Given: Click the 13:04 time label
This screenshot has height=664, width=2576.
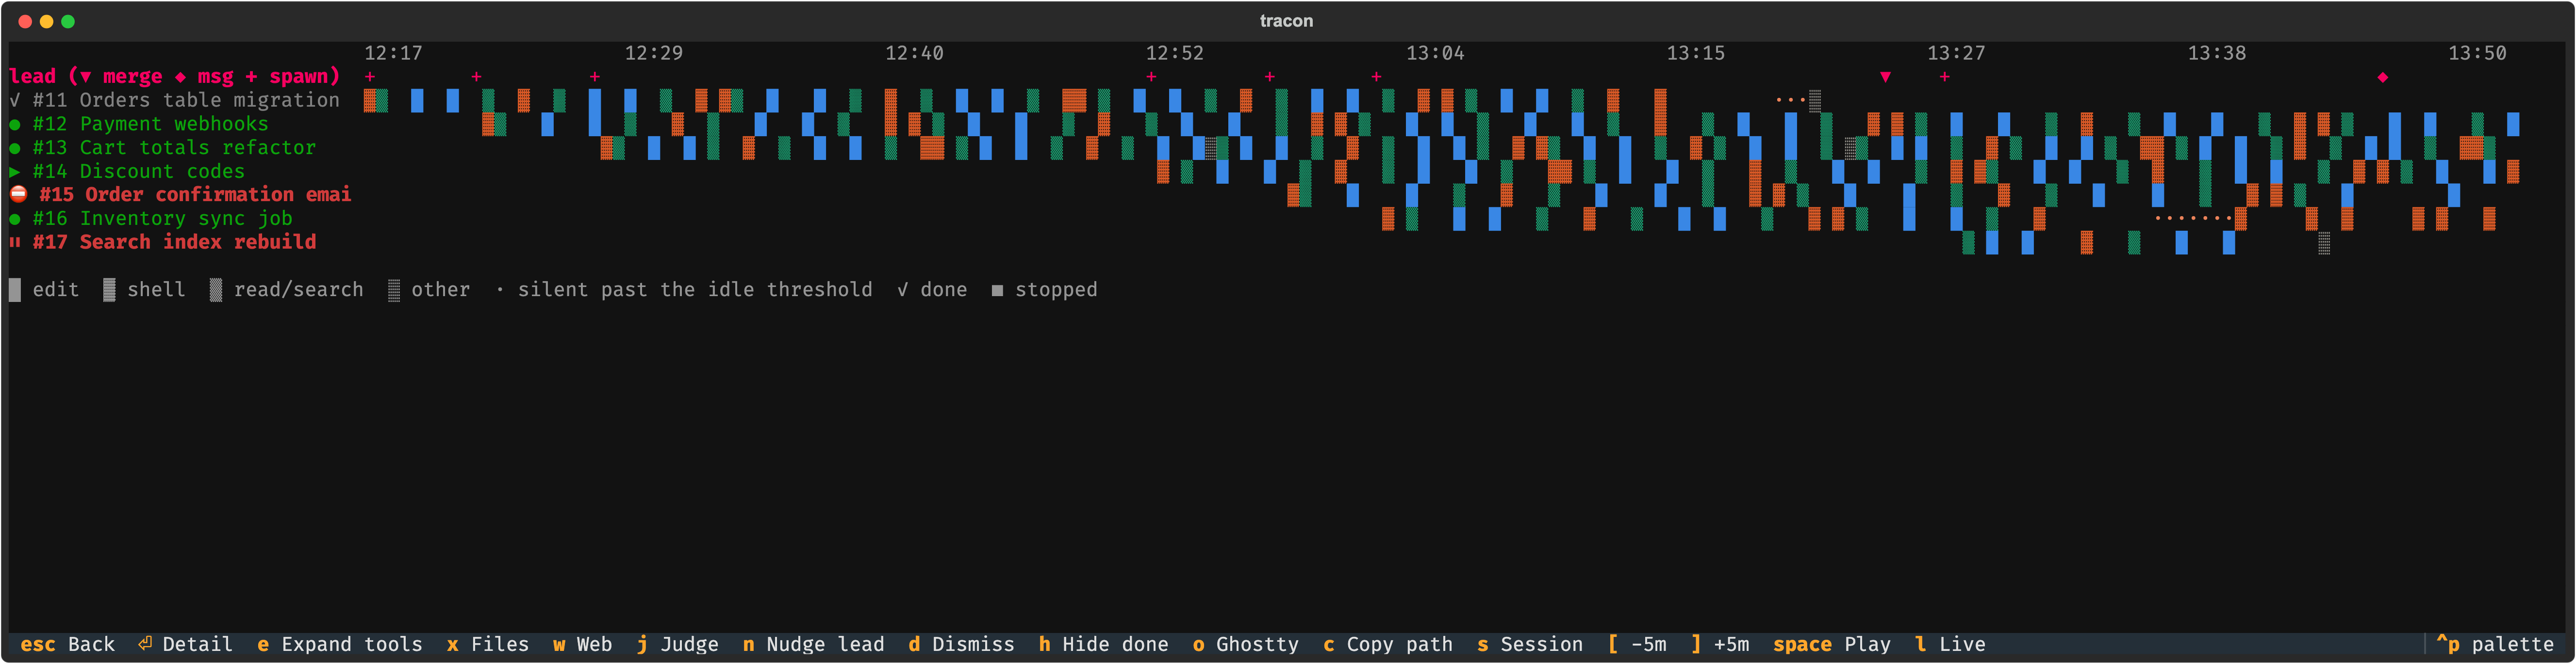Looking at the screenshot, I should (x=1435, y=53).
